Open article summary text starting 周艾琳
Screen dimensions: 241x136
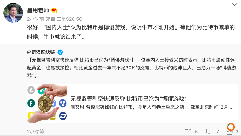coord(151,107)
